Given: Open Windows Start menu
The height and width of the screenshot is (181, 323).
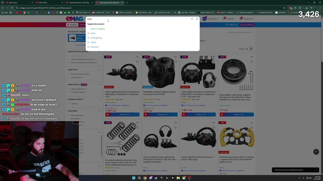Looking at the screenshot, I should 134,178.
